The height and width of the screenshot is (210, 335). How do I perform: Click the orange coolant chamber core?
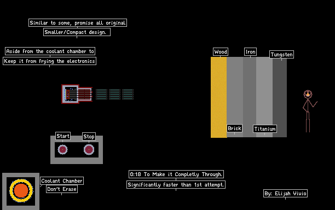(x=21, y=190)
